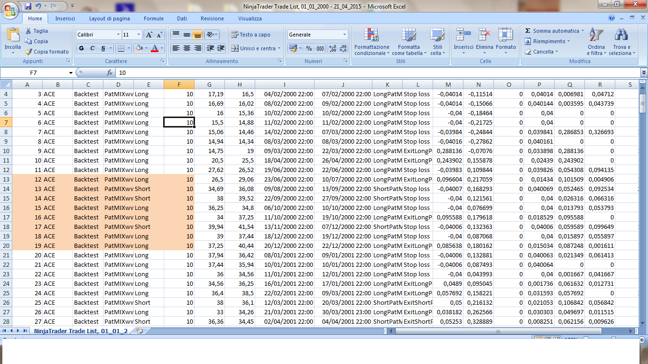
Task: Click the Save icon in quick access toolbar
Action: point(28,6)
